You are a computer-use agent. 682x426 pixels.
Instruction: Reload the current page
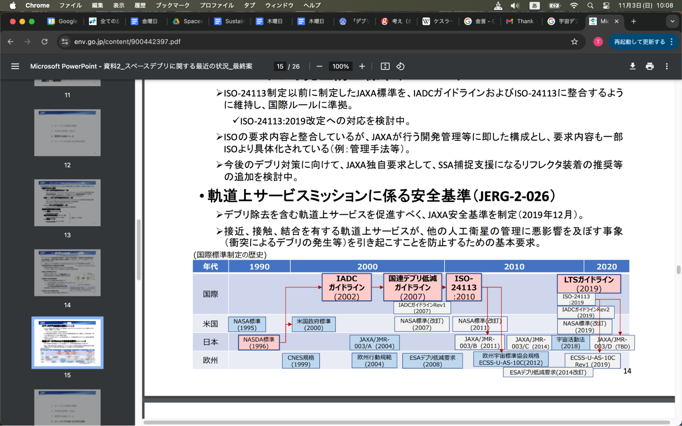(x=44, y=42)
